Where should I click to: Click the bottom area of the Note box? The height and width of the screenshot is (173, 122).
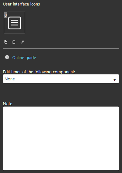(x=61, y=167)
